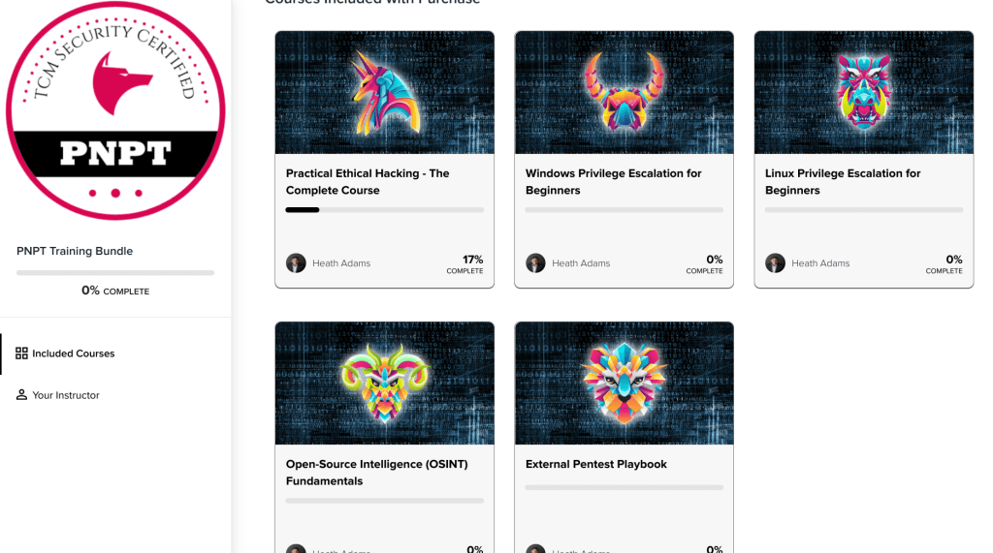Viewport: 993px width, 553px height.
Task: Open Linux Privilege Escalation for Beginners title
Action: click(x=843, y=182)
